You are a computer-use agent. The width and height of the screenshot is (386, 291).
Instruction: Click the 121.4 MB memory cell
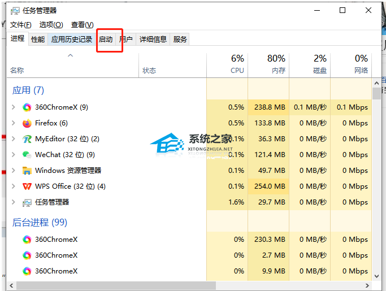click(268, 155)
